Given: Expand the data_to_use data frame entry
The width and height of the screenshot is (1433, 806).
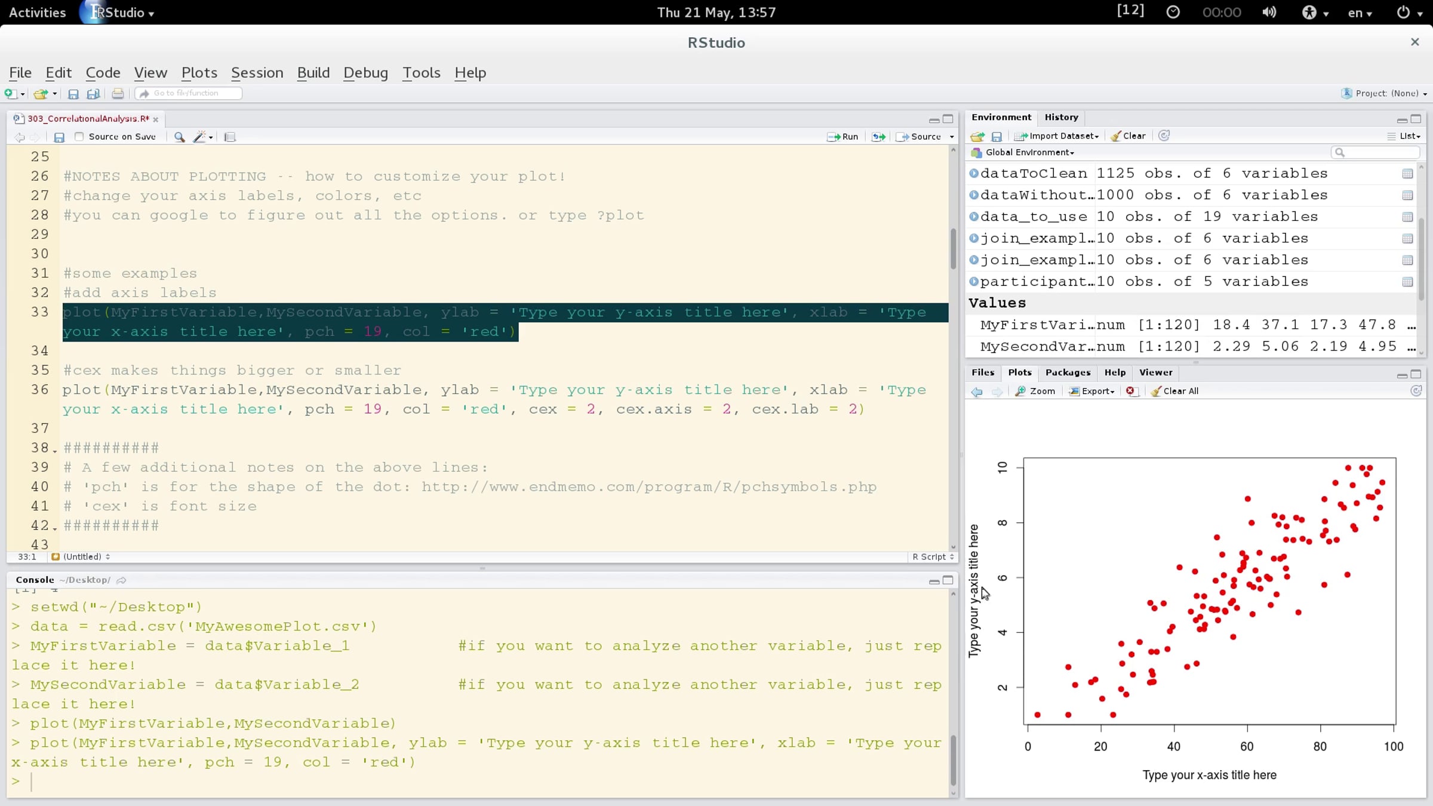Looking at the screenshot, I should pos(974,217).
